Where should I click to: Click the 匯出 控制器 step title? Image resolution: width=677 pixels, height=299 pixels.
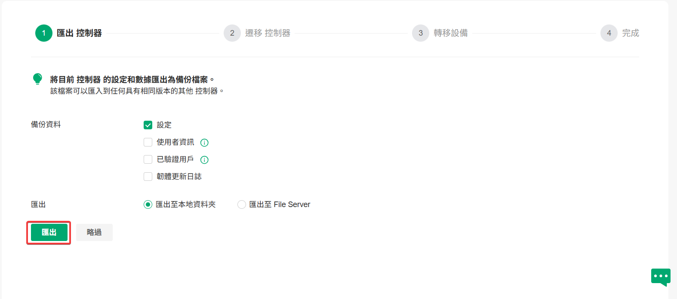point(79,33)
